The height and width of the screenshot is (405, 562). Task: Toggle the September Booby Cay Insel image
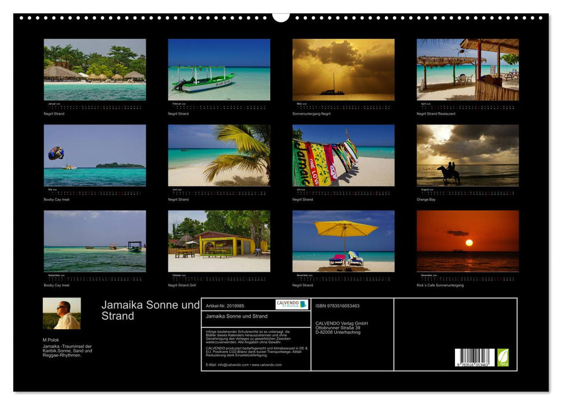point(95,241)
